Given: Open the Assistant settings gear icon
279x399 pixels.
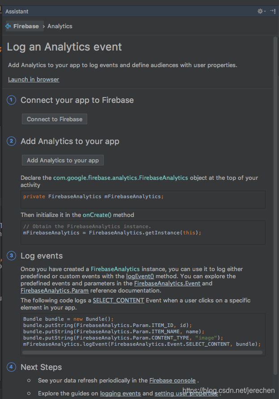Looking at the screenshot, I should pos(260,11).
